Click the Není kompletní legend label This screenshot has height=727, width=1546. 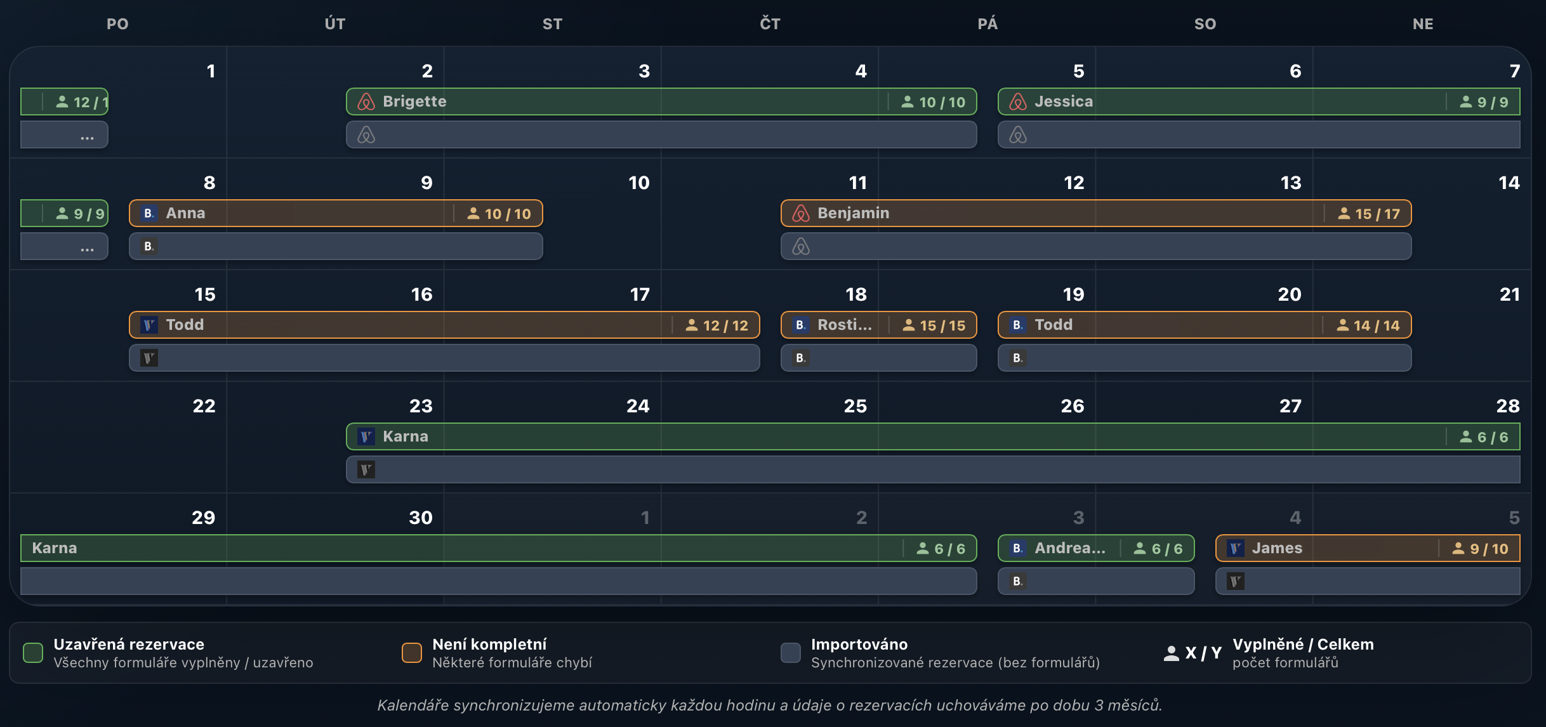click(489, 645)
